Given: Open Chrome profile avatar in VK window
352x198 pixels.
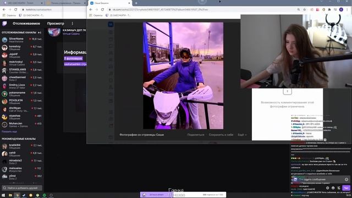Looking at the screenshot, I should 341,9.
